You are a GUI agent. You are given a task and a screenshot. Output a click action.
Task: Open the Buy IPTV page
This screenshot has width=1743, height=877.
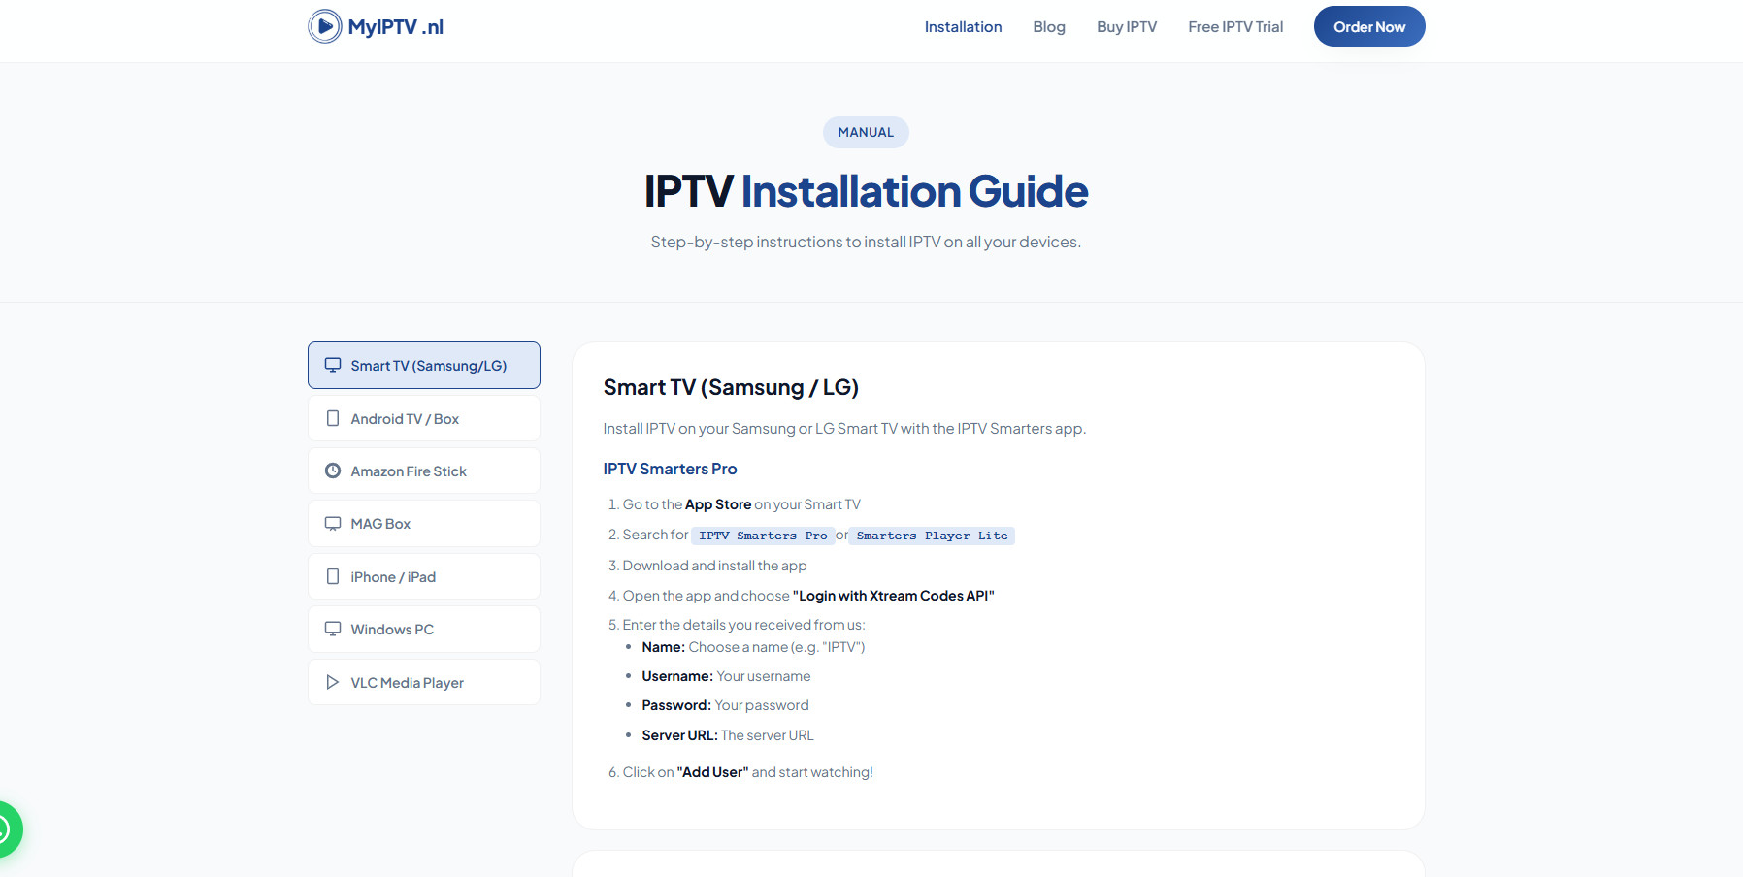point(1126,27)
